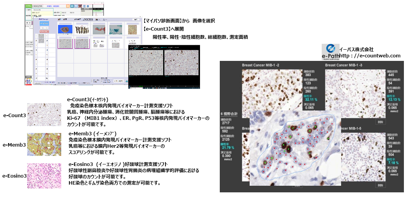Click the enlarged annotated cell overlay image
Screen dimensions: 407x197
(295, 148)
